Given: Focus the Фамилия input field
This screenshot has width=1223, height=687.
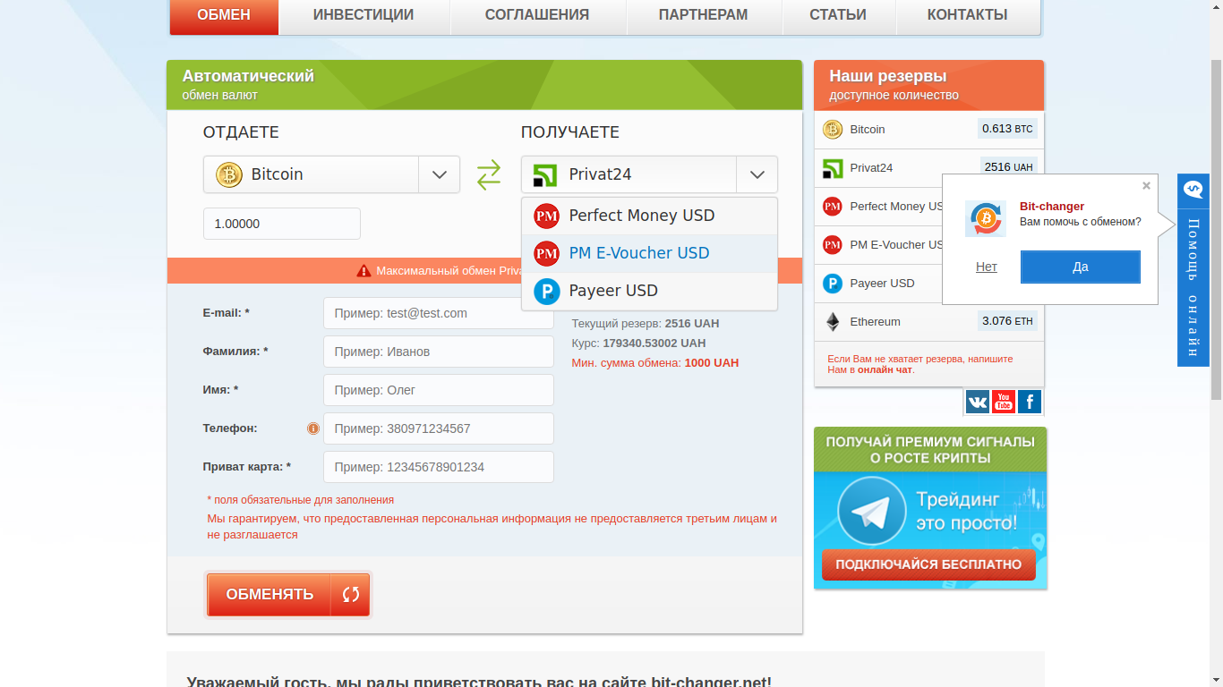Looking at the screenshot, I should 439,352.
